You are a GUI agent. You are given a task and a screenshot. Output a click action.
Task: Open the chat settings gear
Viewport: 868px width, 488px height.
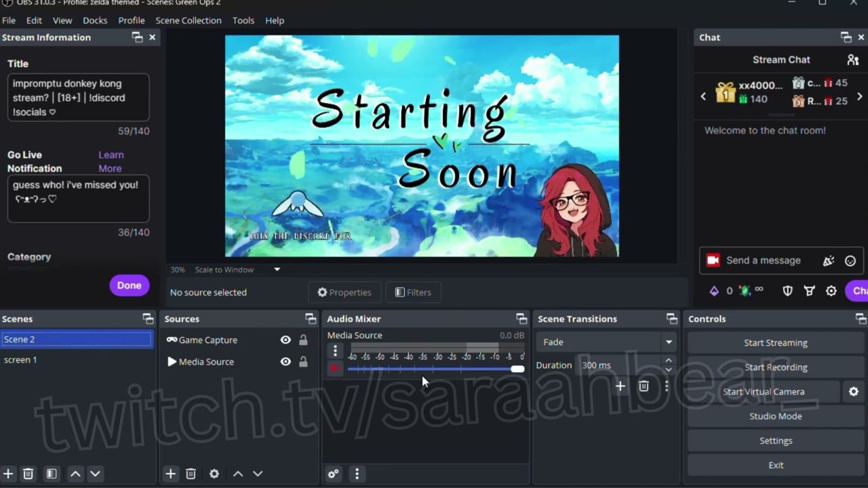pyautogui.click(x=831, y=291)
